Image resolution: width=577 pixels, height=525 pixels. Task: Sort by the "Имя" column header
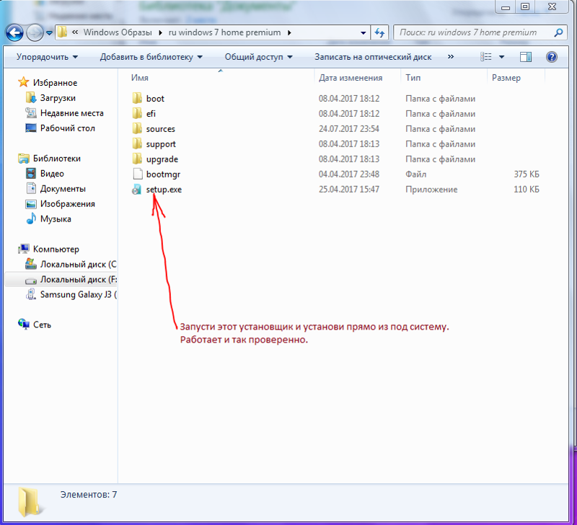click(x=139, y=78)
